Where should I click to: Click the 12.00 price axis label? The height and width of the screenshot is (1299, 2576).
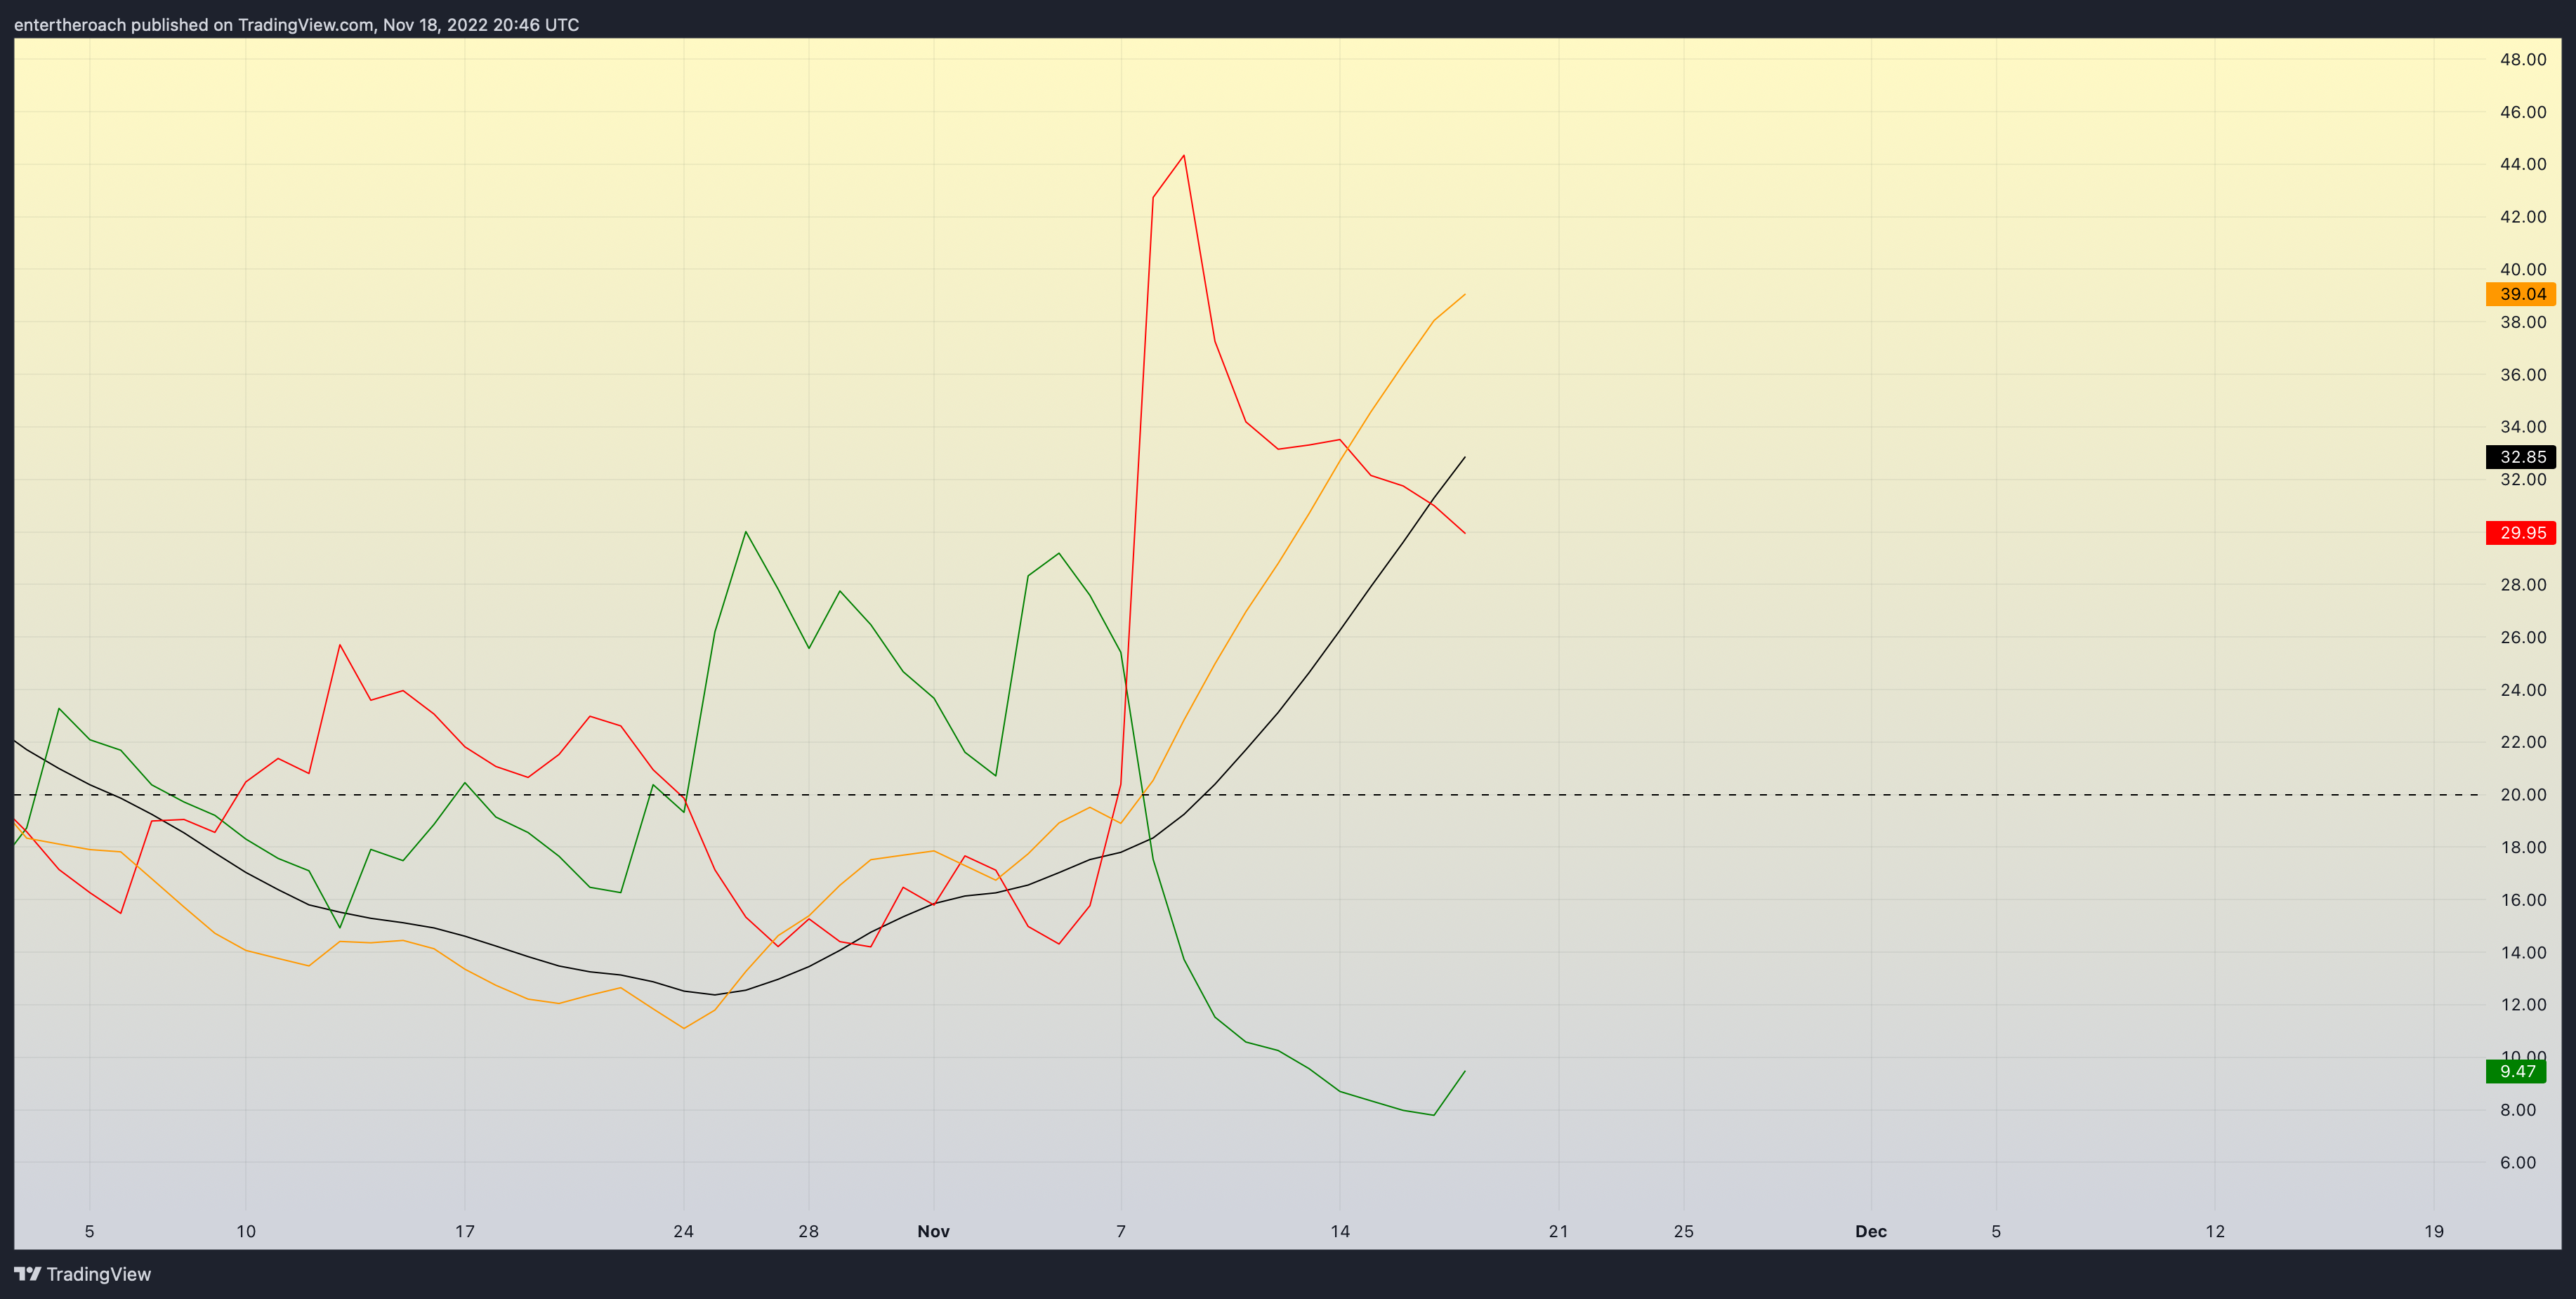click(2523, 1005)
